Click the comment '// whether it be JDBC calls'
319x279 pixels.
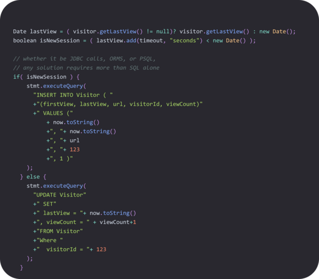(x=84, y=59)
